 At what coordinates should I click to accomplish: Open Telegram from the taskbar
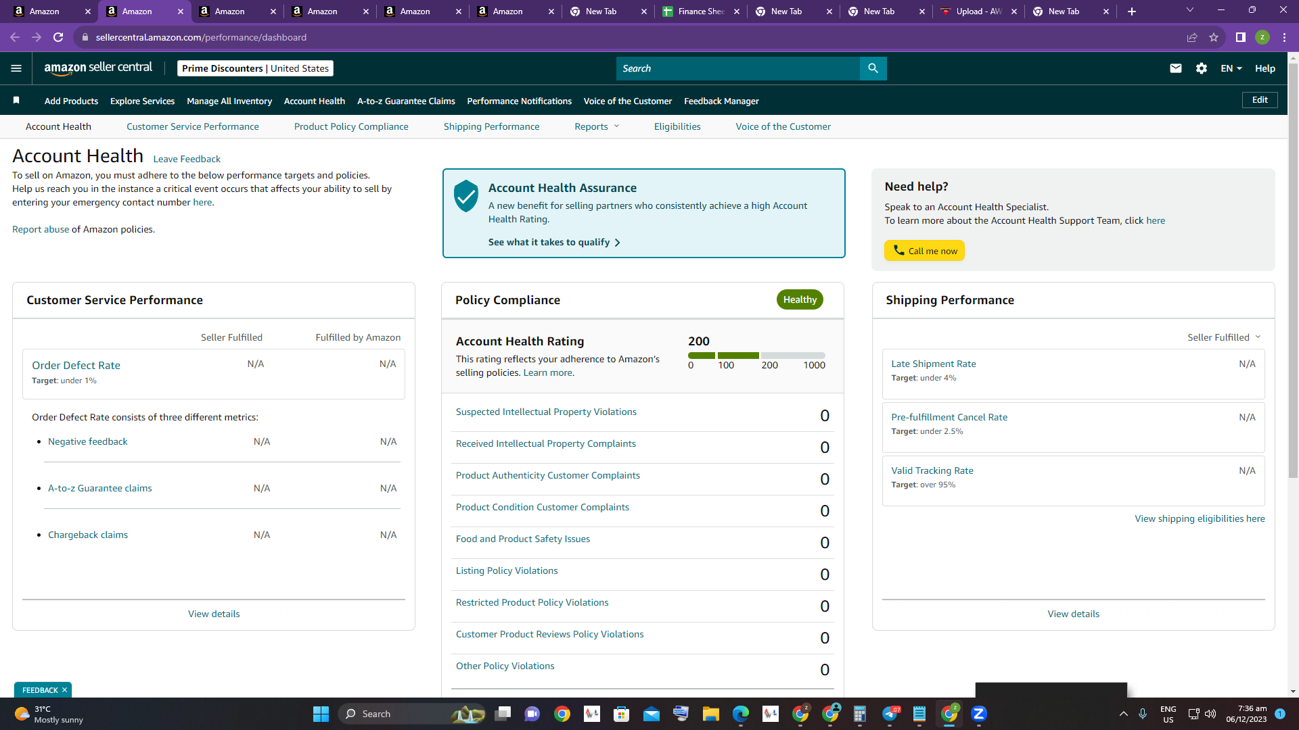point(890,714)
